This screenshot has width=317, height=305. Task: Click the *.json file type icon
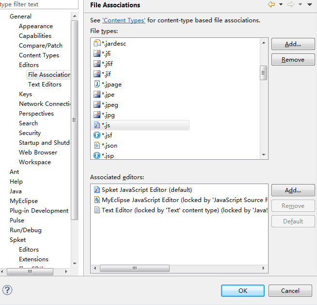(x=97, y=145)
